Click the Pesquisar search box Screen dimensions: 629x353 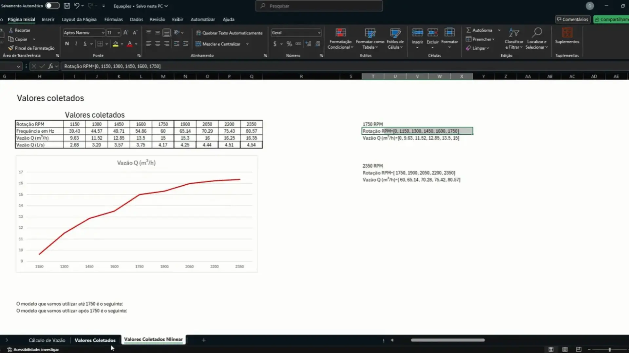319,6
